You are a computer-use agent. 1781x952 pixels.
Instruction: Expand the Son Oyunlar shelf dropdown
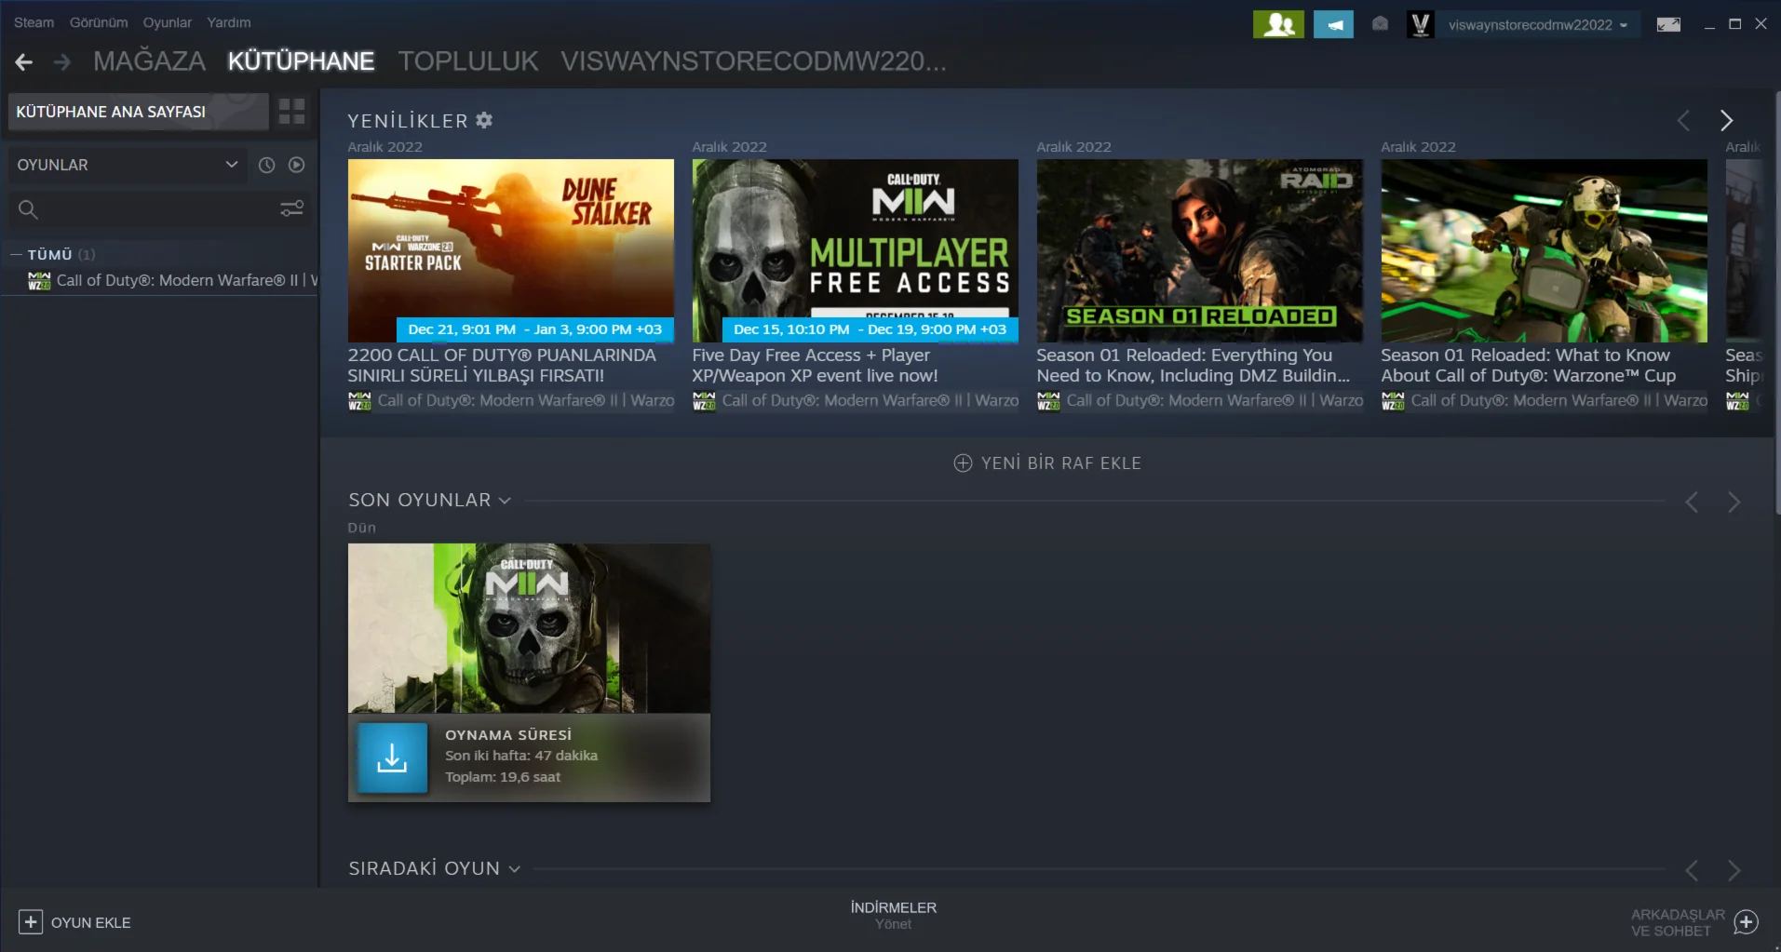(x=505, y=501)
